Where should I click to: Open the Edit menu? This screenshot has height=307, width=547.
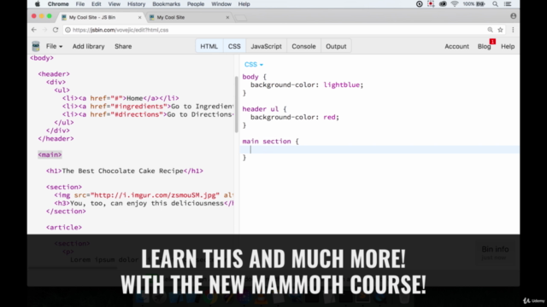tap(96, 4)
